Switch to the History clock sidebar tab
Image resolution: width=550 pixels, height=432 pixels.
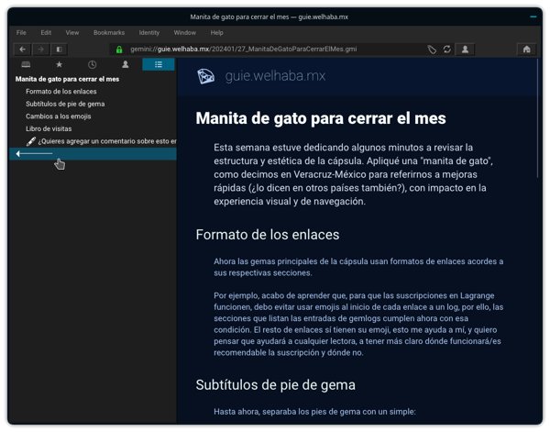click(92, 65)
